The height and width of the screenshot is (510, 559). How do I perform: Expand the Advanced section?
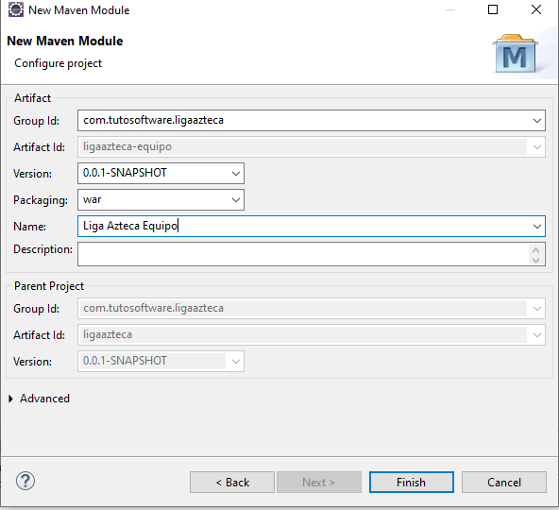10,399
